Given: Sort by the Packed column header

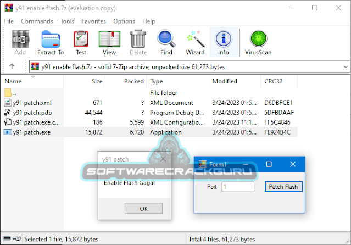Looking at the screenshot, I should (126, 81).
